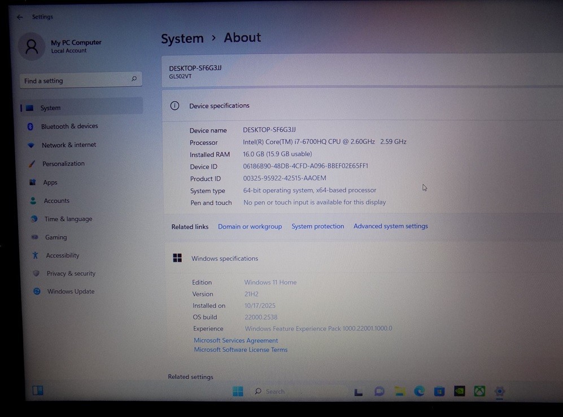Viewport: 563px width, 417px height.
Task: Click the Windows 11 Home edition text
Action: point(270,282)
